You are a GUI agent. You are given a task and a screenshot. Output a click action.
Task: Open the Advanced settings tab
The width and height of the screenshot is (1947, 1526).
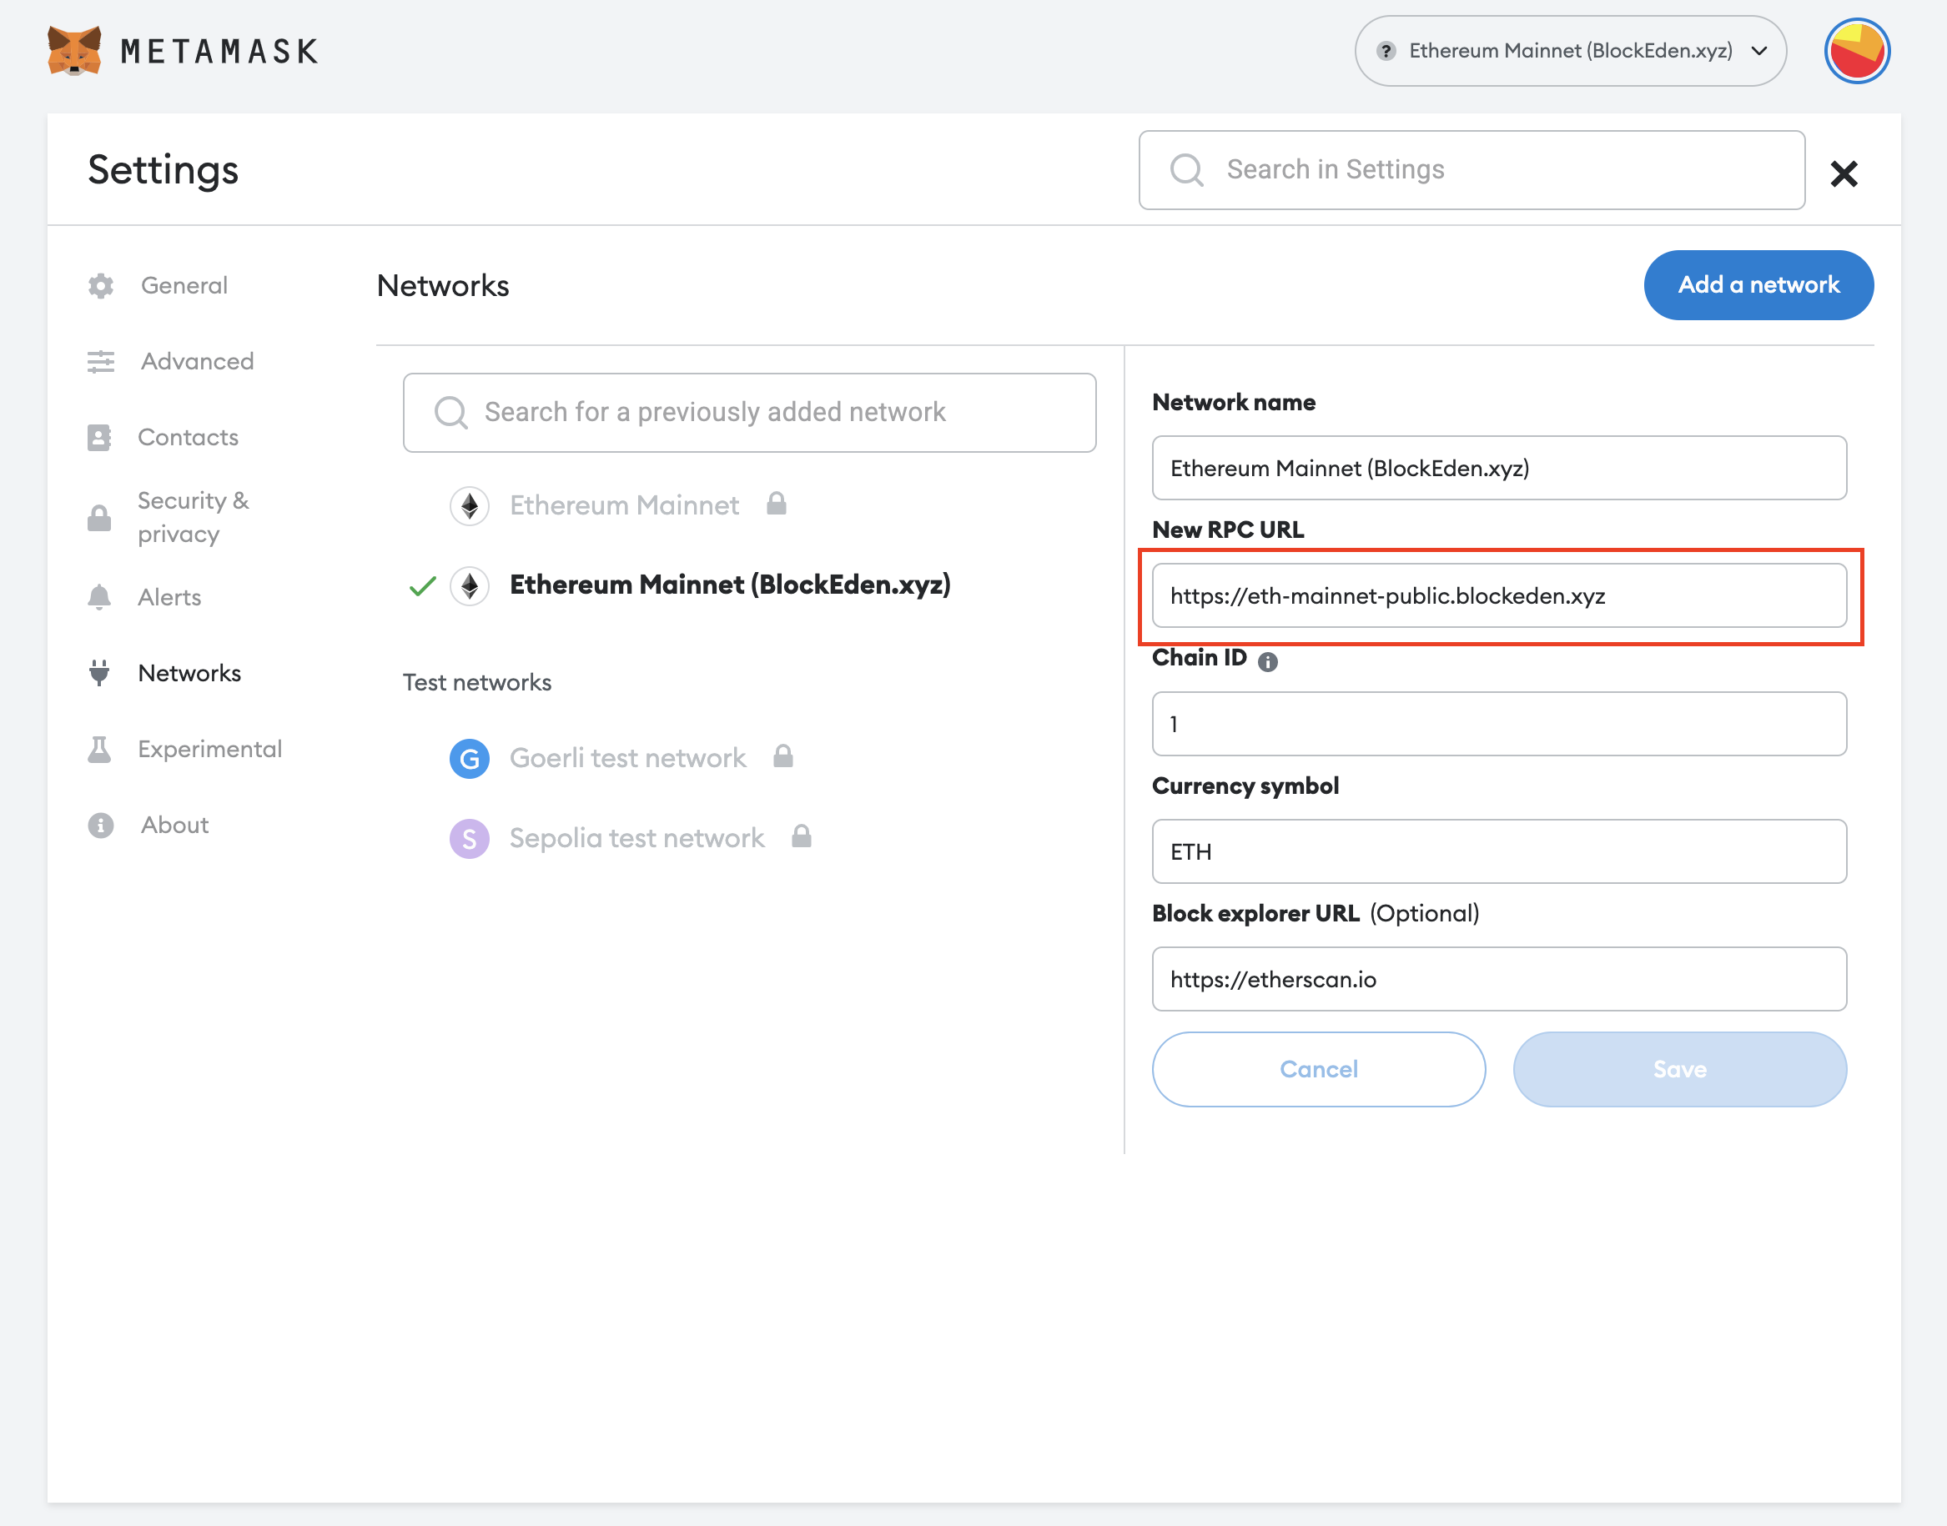pyautogui.click(x=197, y=361)
